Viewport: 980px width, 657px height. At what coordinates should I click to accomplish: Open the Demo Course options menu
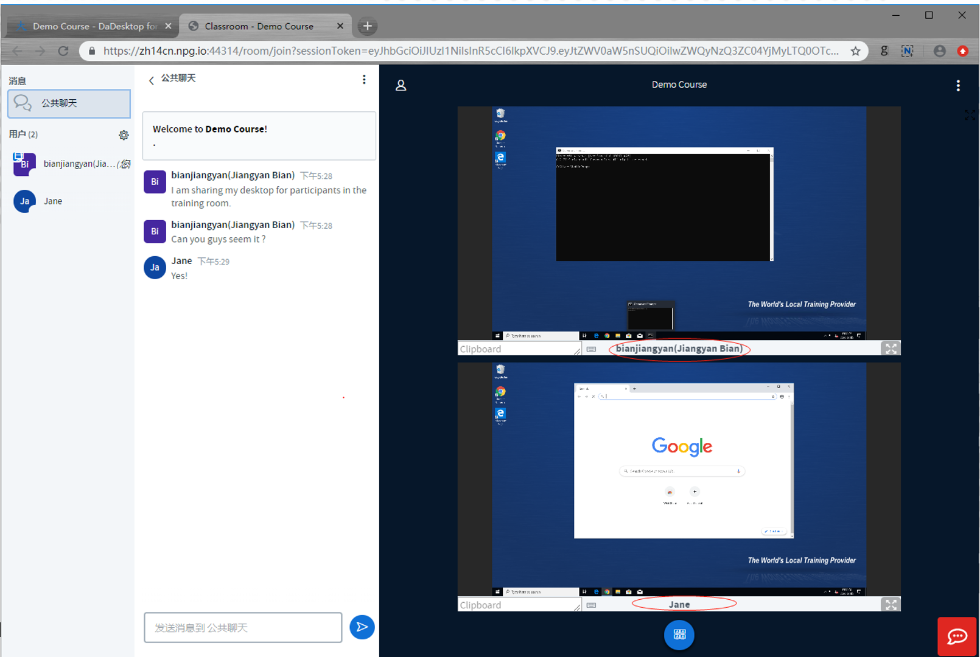pos(957,86)
